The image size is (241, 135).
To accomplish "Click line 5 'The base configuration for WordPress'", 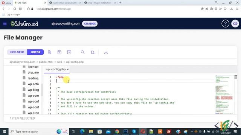I will [88, 91].
